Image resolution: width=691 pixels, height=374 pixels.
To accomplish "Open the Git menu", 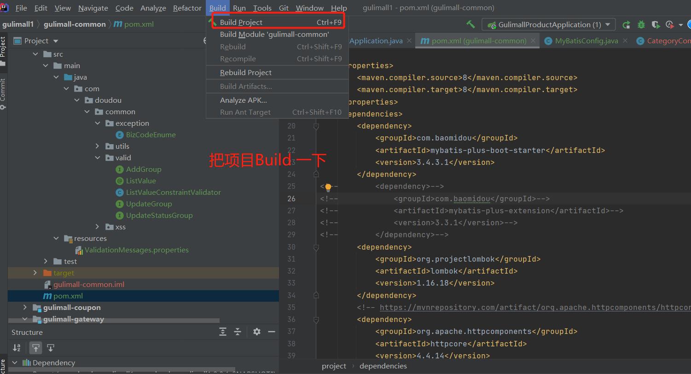I will tap(284, 8).
